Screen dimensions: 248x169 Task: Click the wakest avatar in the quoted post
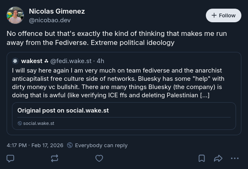[15, 61]
